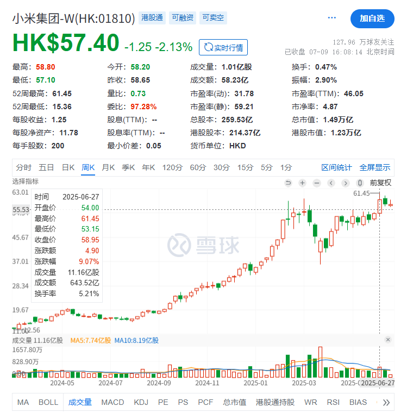
Task: Select the WR indicator tab
Action: coord(311,403)
